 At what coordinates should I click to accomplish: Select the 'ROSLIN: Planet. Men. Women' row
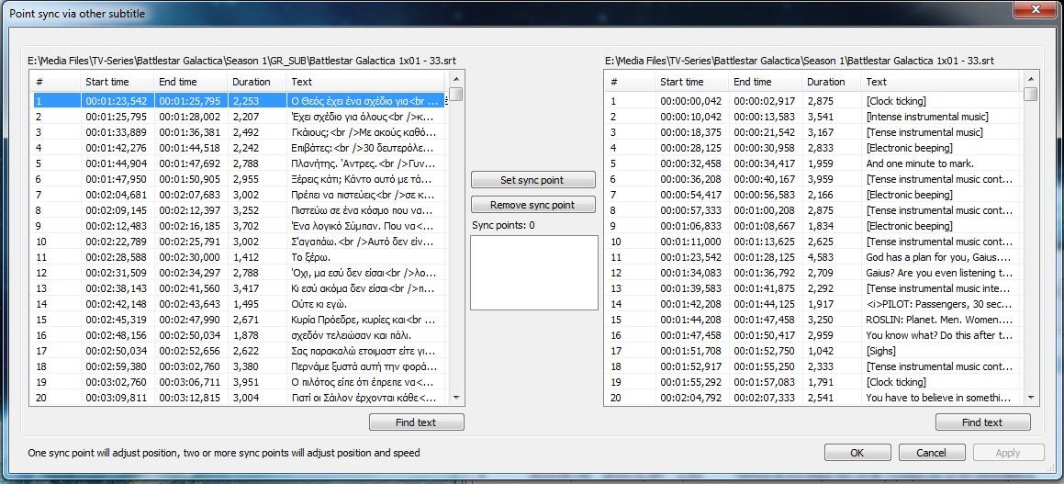click(813, 320)
